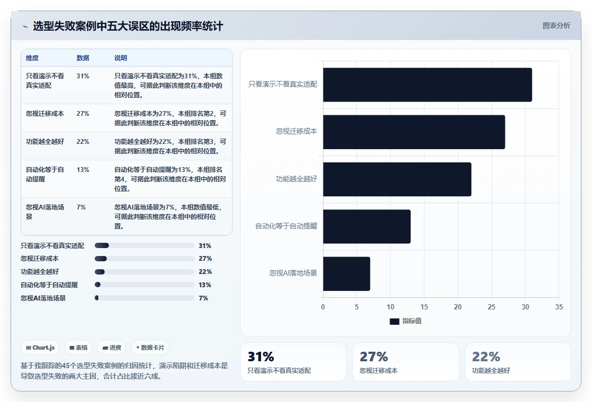Click the 图表分析 label in the header
This screenshot has height=402, width=592.
pos(556,26)
